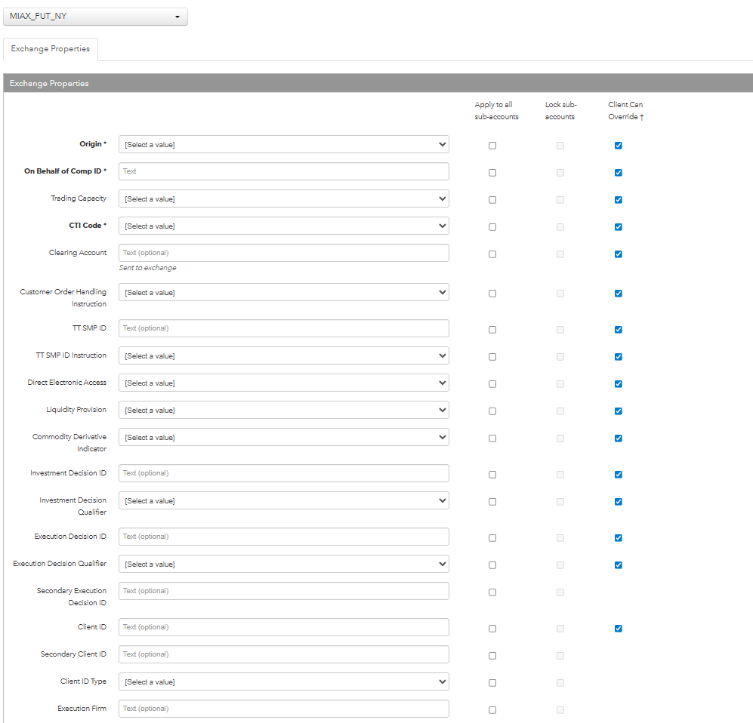Open the MIAX_FUT_NY exchange dropdown
753x723 pixels.
click(x=94, y=17)
